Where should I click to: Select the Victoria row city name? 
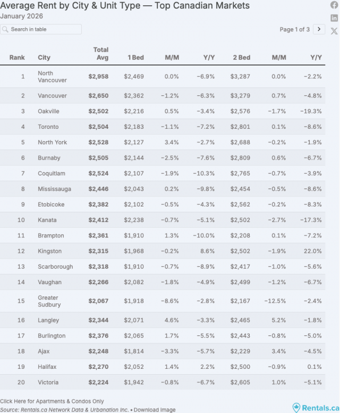[x=48, y=382]
